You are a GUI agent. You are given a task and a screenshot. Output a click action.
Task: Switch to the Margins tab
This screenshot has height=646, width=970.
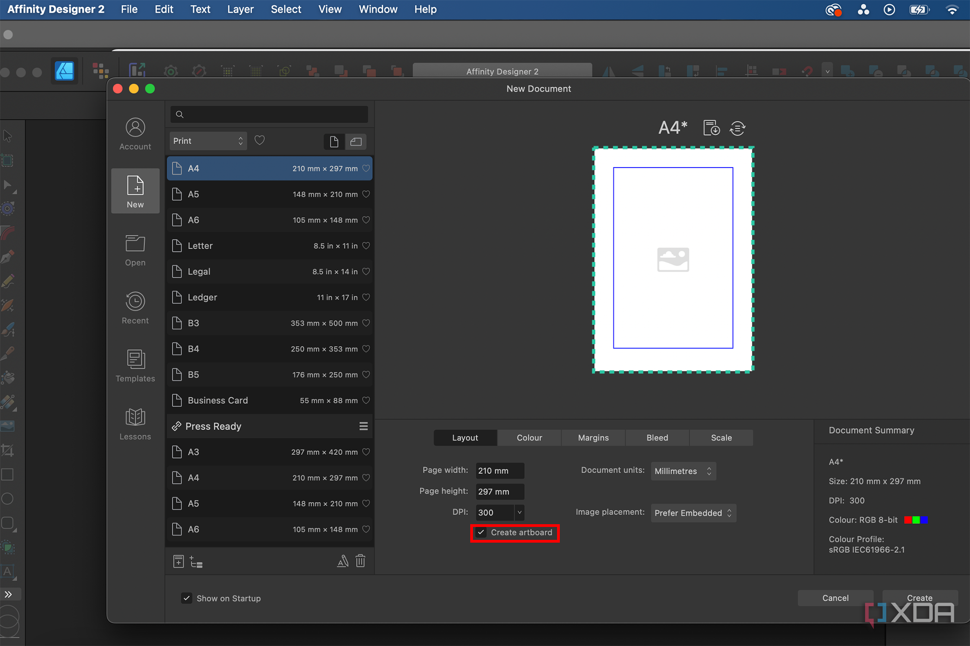tap(593, 437)
